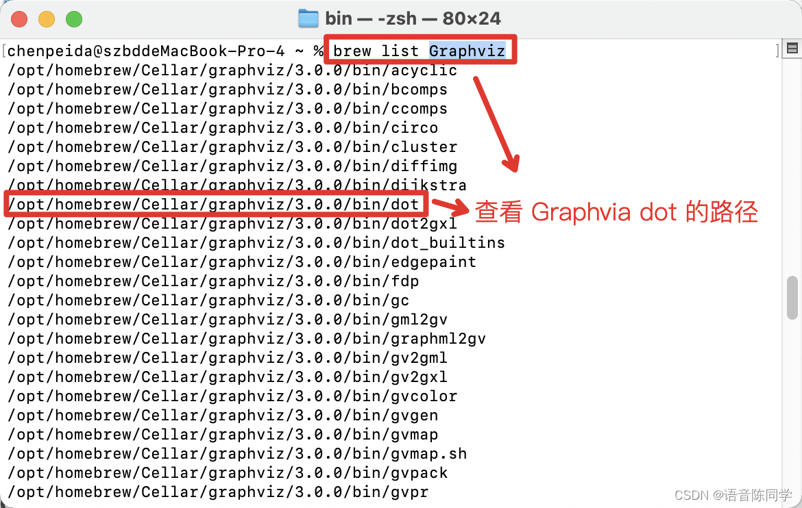Click the line ending with 'bin/gvpack'
Screen dimensions: 802x508
coord(228,472)
